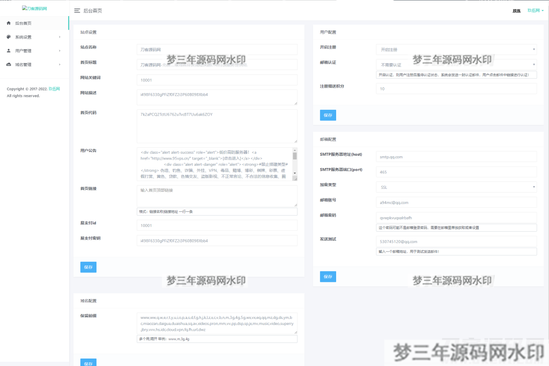Open 后台首页 in the sidebar
The image size is (549, 366).
[x=34, y=23]
